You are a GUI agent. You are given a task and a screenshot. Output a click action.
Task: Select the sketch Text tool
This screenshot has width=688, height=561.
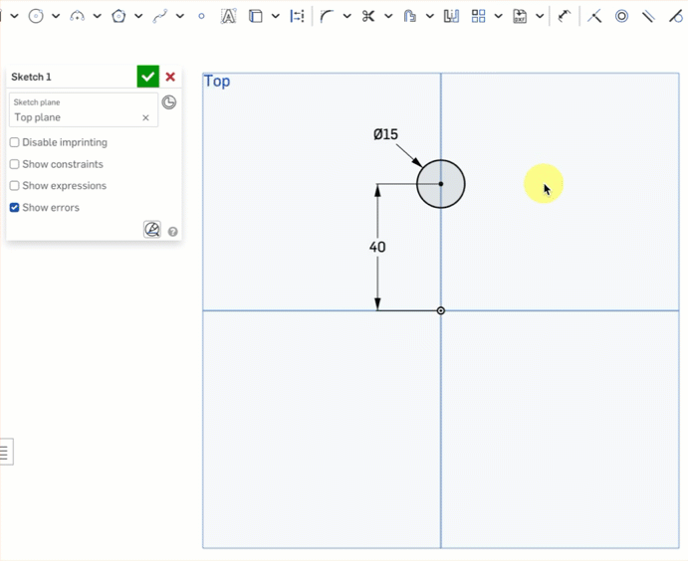coord(228,16)
